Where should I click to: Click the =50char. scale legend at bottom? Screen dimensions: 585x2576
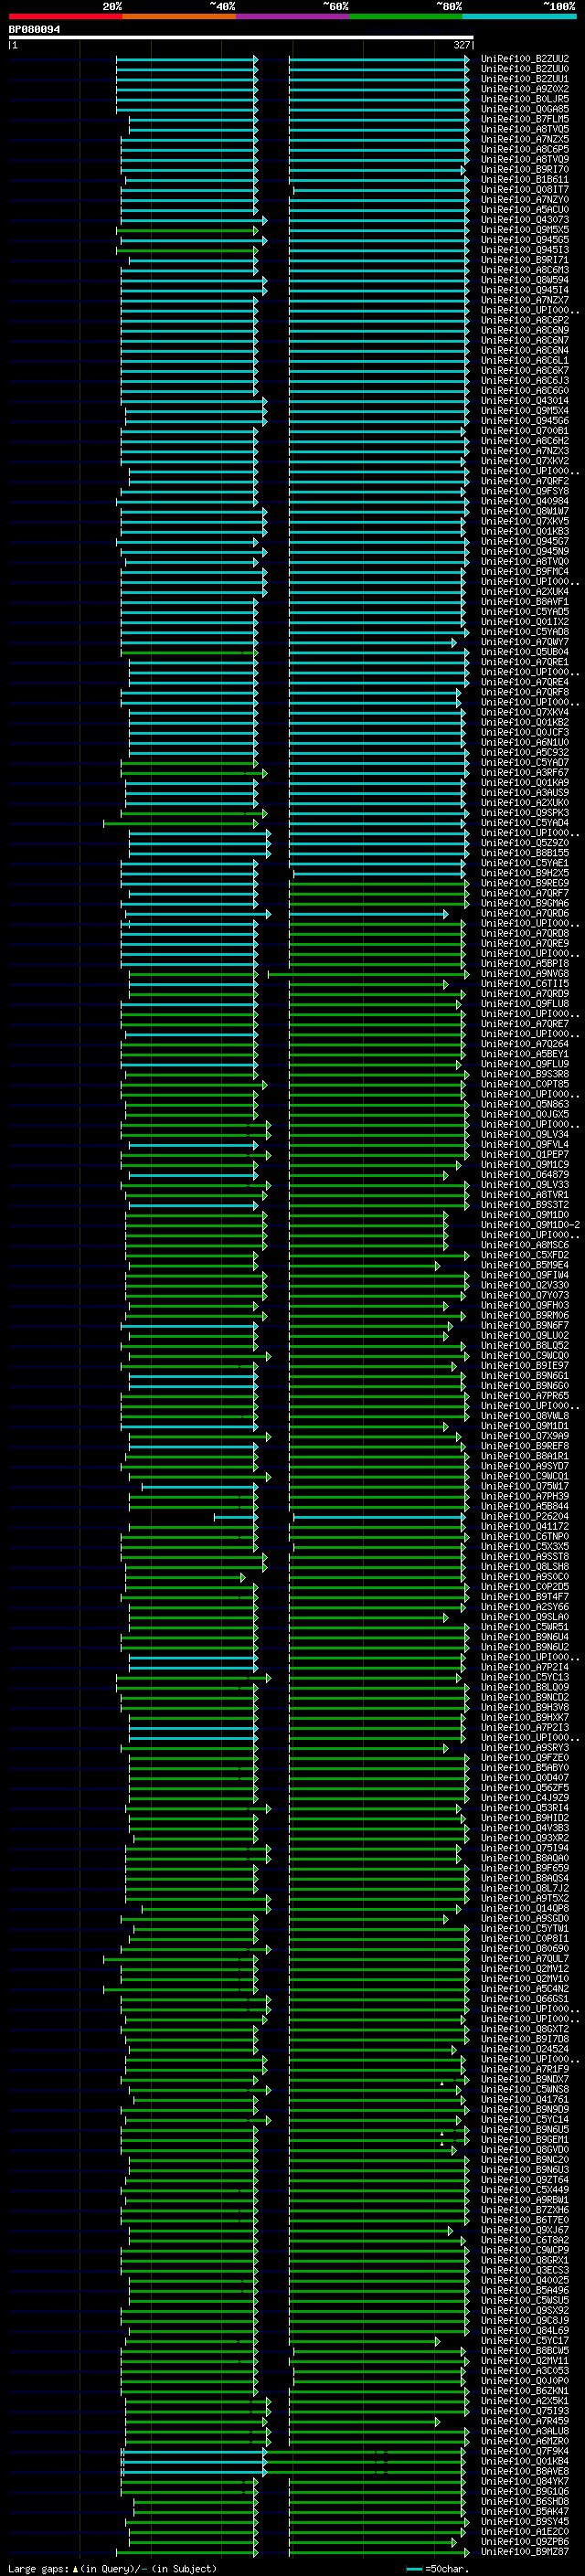[436, 2568]
